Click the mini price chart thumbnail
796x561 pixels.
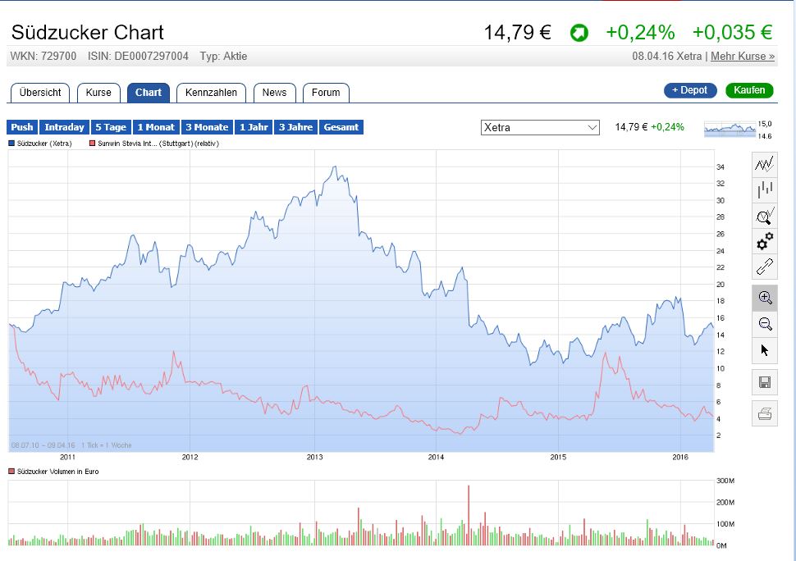730,129
